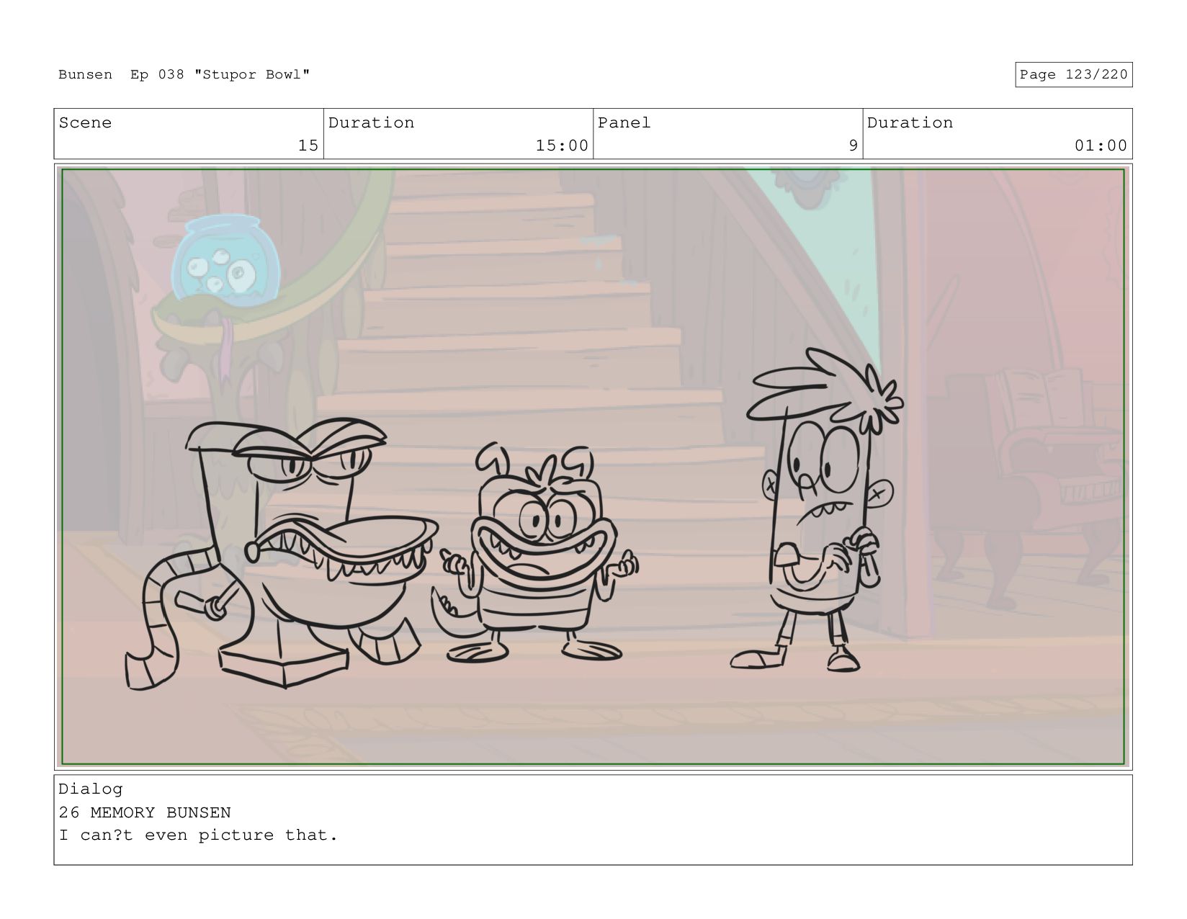The image size is (1187, 919).
Task: Click the panel duration value 01:00
Action: click(x=1101, y=146)
